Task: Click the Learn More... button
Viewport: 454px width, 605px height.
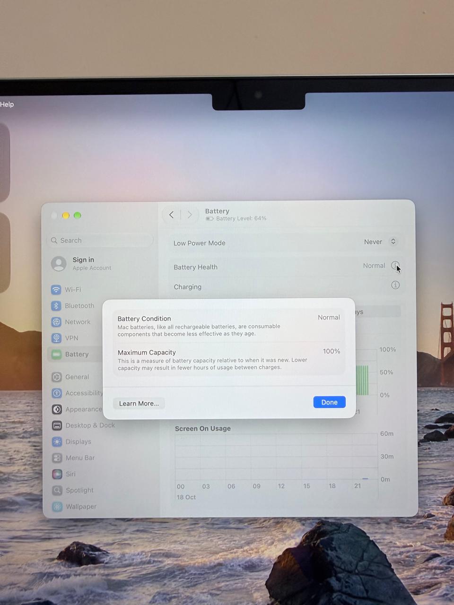Action: coord(139,403)
